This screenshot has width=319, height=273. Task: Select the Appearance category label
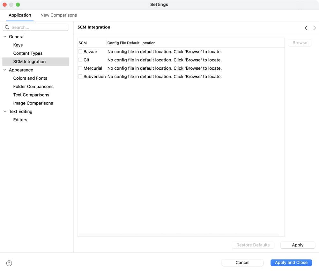(21, 70)
